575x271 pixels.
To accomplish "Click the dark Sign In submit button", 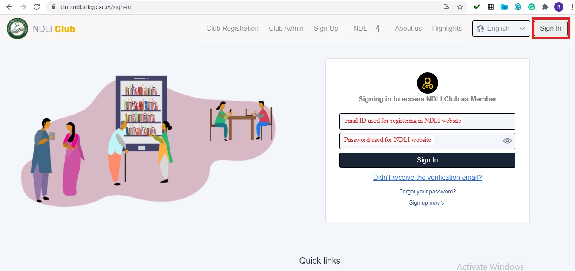I will [x=427, y=160].
